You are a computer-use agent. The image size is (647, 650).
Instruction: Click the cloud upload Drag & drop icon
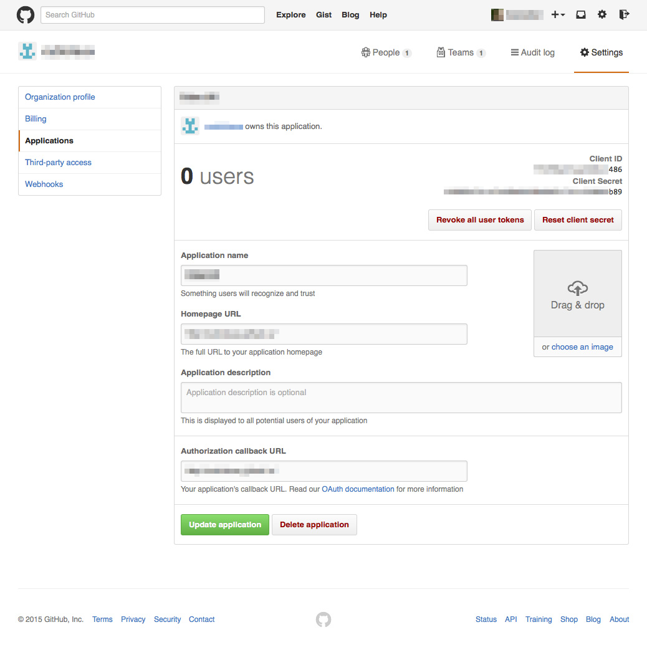pos(577,289)
